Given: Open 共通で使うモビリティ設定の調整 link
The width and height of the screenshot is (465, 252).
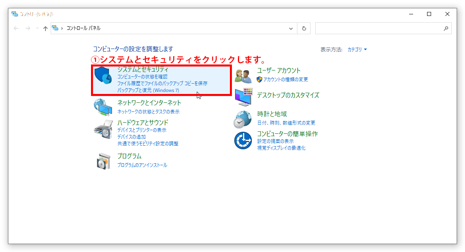Looking at the screenshot, I should coord(148,143).
